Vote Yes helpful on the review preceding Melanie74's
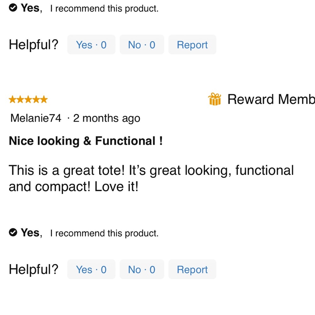The image size is (315, 315). click(91, 45)
